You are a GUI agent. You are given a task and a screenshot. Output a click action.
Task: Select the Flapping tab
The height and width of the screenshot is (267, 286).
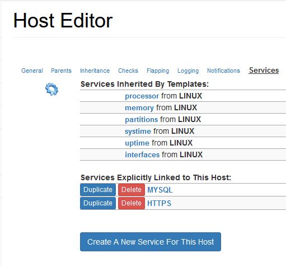(158, 71)
